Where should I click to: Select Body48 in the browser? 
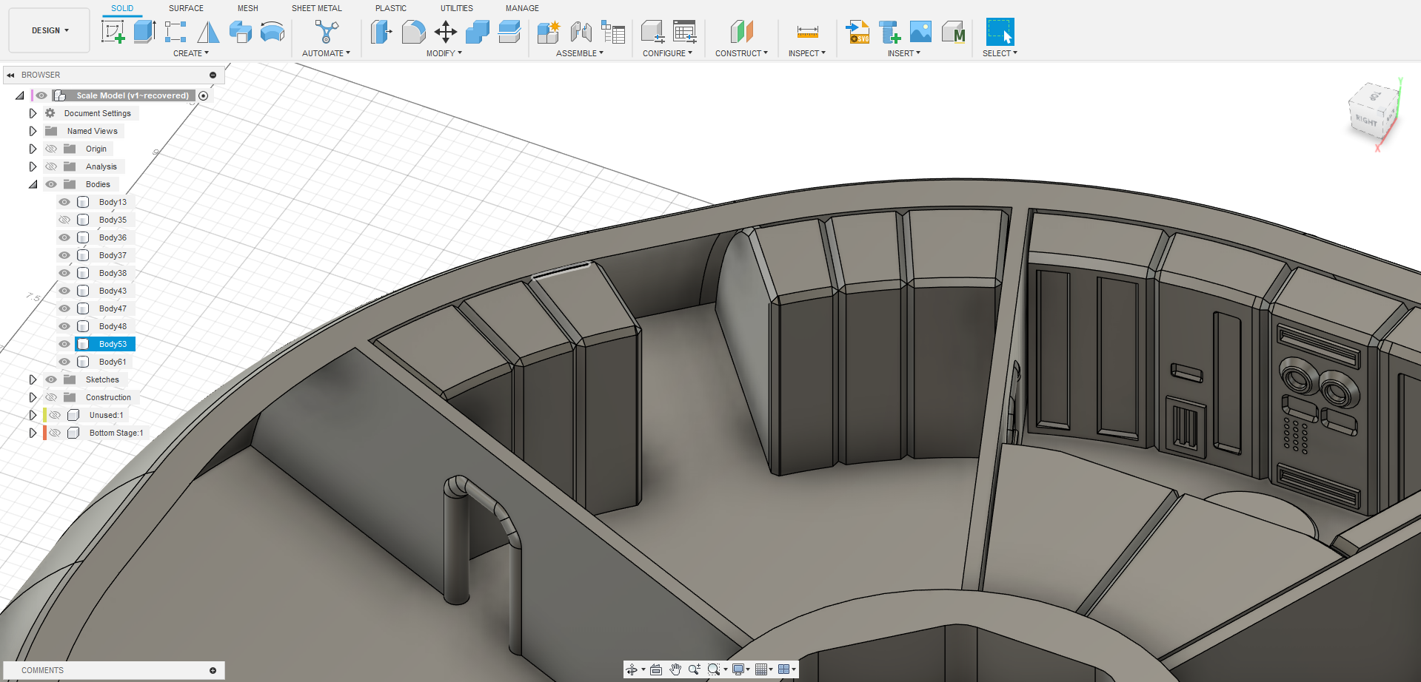[x=113, y=326]
